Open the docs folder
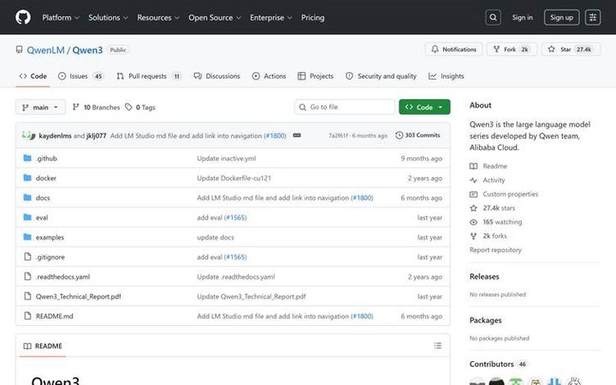 43,198
